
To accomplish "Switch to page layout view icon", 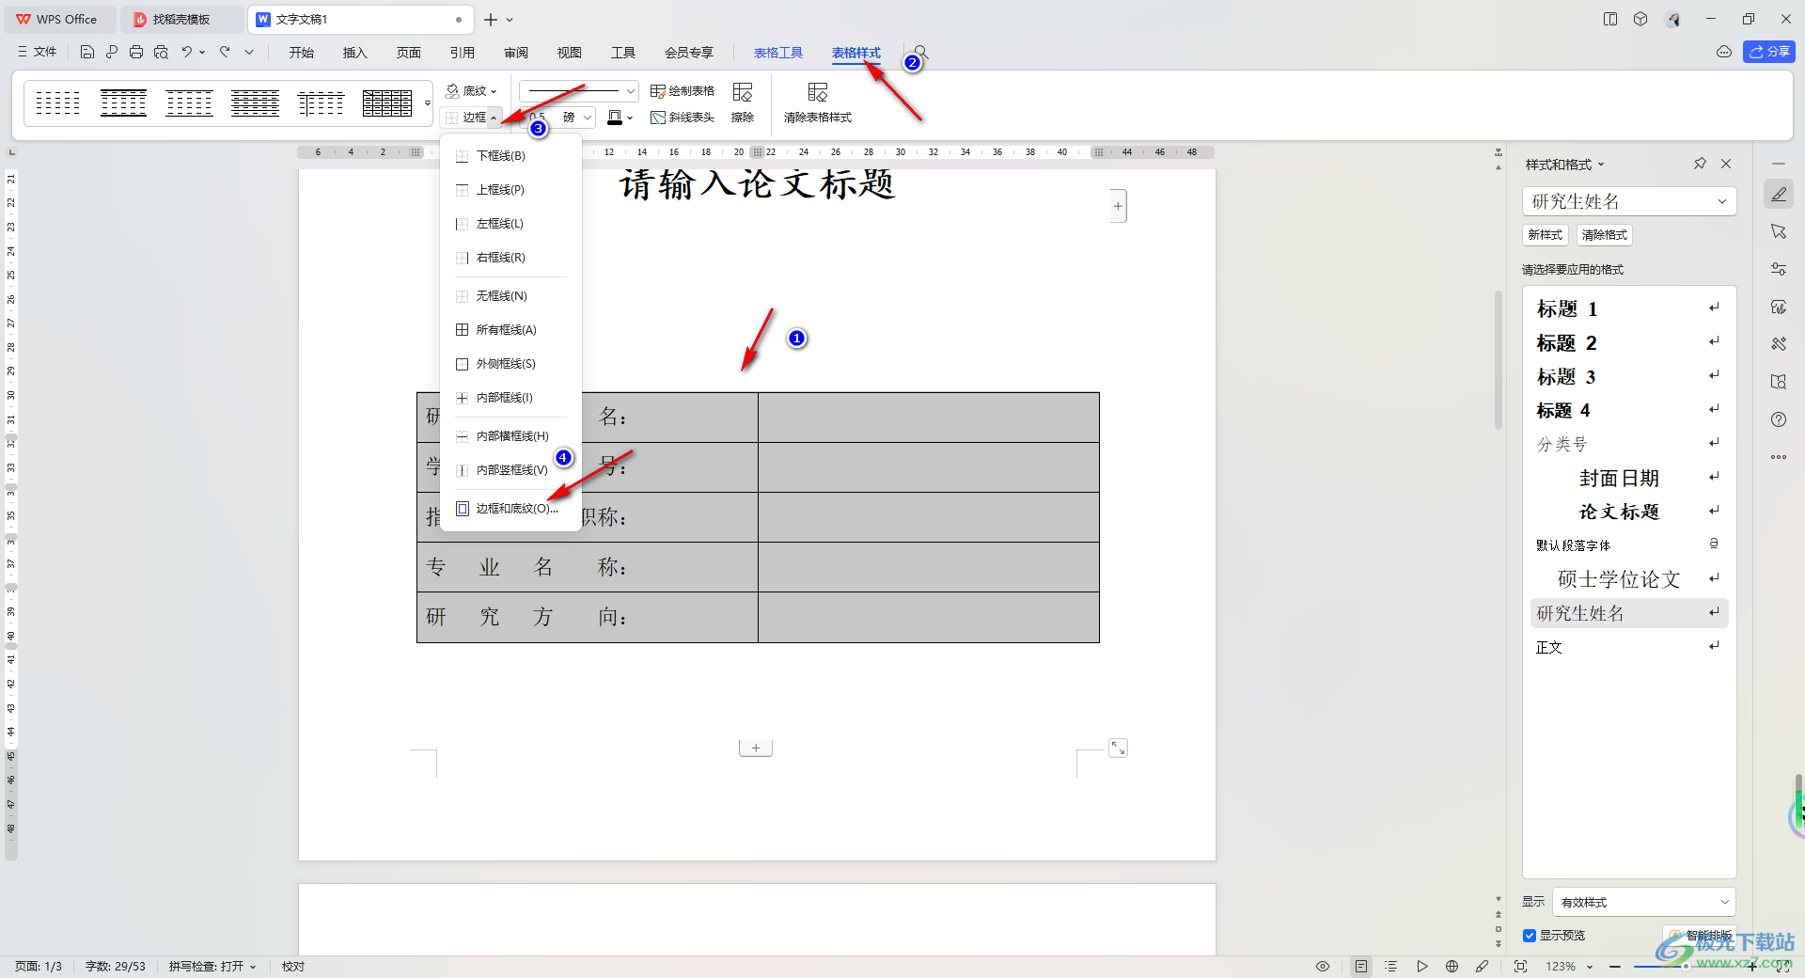I will (x=1361, y=967).
